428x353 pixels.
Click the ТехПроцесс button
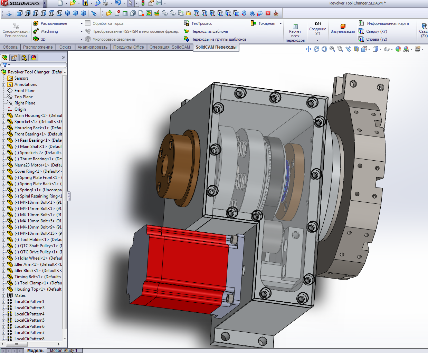[202, 23]
